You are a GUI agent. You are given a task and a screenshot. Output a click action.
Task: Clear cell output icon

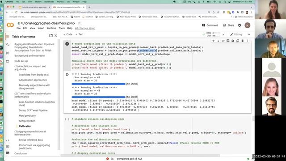67,75
